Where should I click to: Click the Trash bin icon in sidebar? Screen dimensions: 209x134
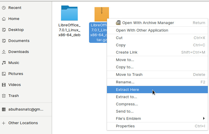tap(4, 96)
